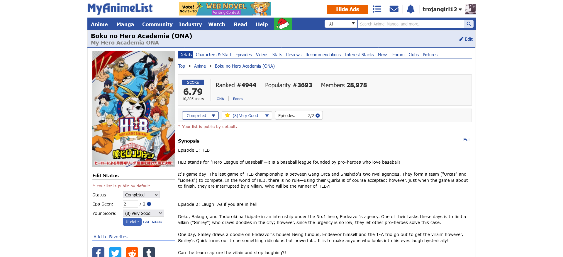
Task: Click the Update button
Action: [x=132, y=222]
